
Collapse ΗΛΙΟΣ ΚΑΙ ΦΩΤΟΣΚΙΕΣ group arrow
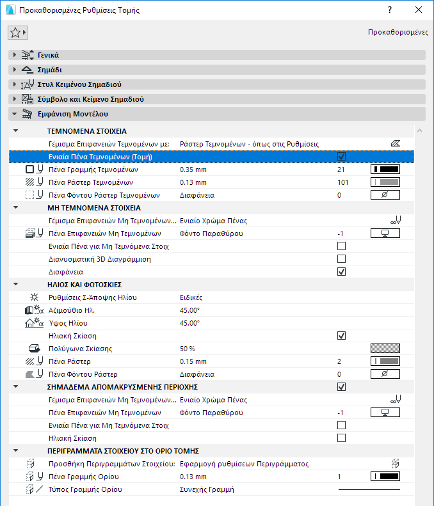pyautogui.click(x=15, y=284)
